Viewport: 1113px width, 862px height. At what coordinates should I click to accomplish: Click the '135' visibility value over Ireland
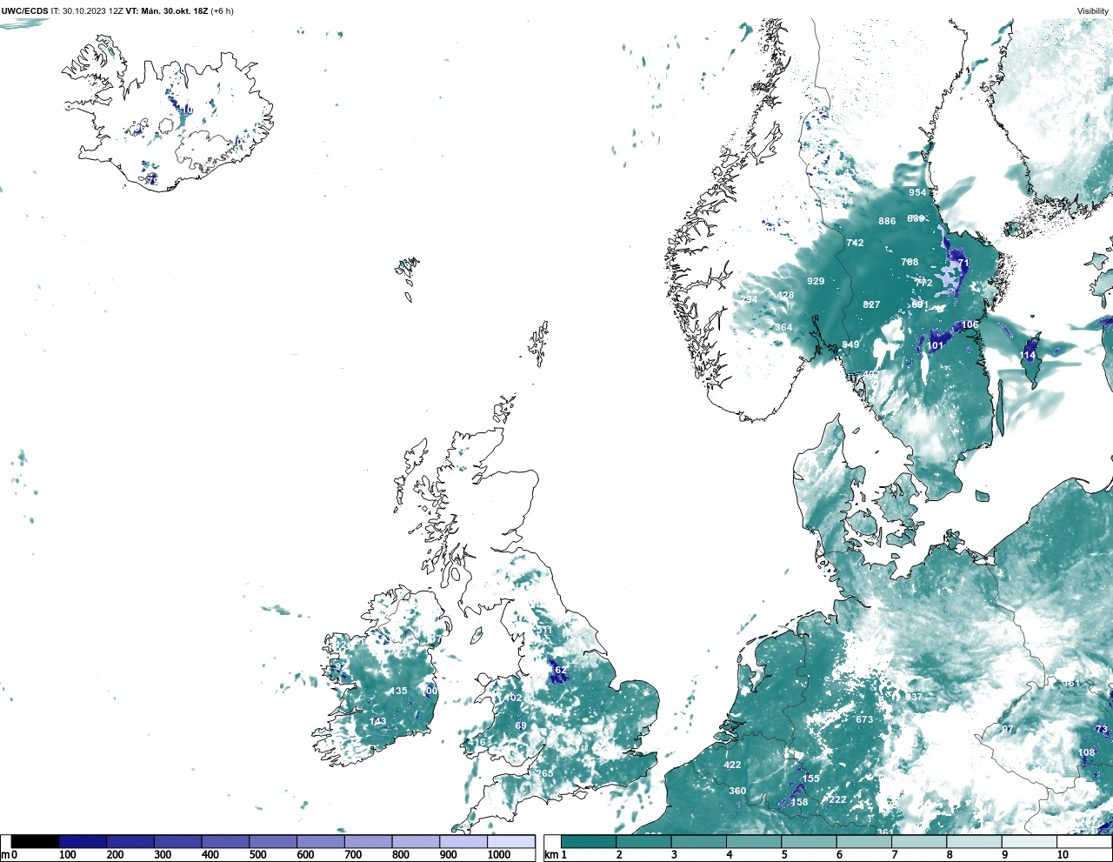[x=398, y=691]
